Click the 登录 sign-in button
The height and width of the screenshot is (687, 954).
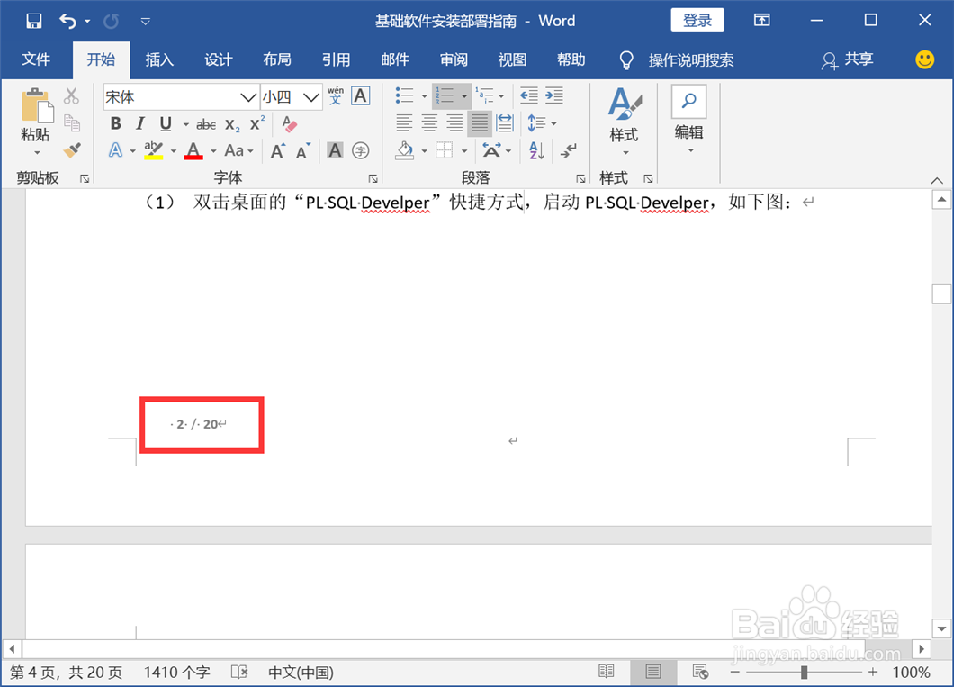(x=697, y=20)
